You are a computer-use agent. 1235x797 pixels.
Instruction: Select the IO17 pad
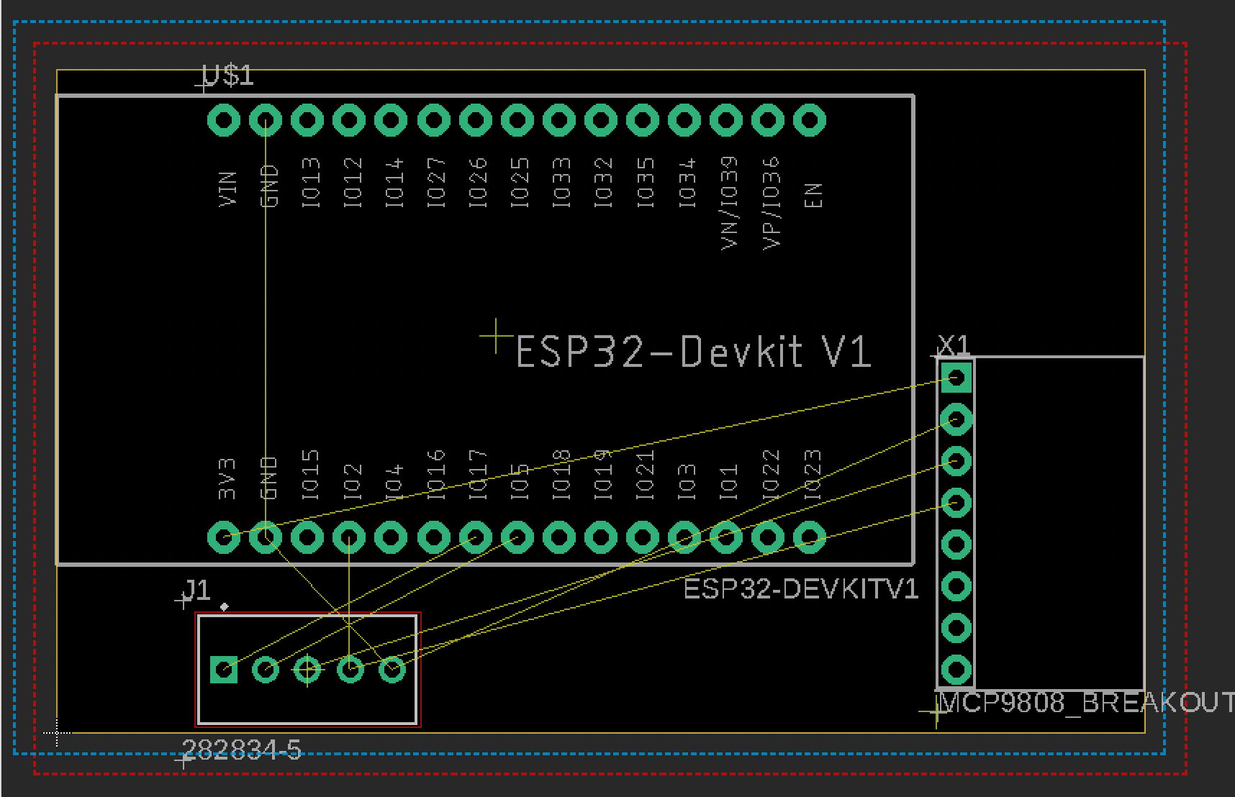coord(475,537)
